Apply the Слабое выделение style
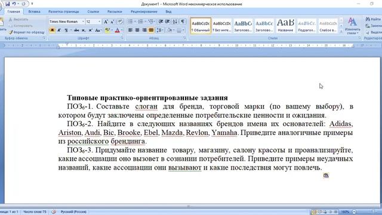Screen dimensions: 382x215 [x=328, y=26]
